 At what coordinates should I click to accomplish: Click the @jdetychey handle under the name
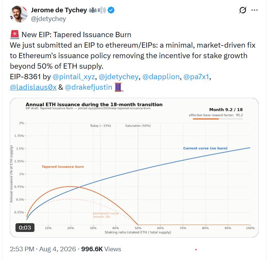pyautogui.click(x=49, y=19)
